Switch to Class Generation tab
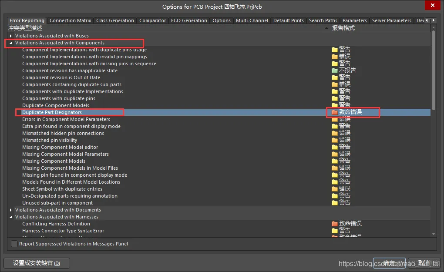Viewport: 444px width, 272px height. pos(115,20)
